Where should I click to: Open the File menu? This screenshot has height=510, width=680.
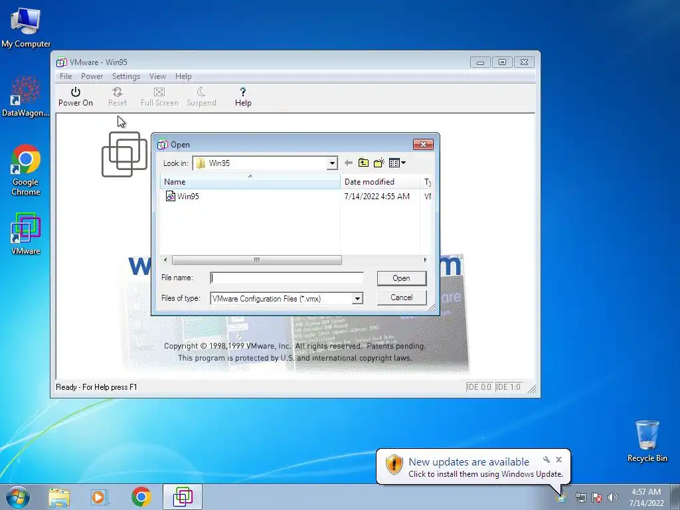[x=66, y=76]
